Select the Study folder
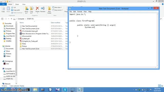 pos(24,44)
